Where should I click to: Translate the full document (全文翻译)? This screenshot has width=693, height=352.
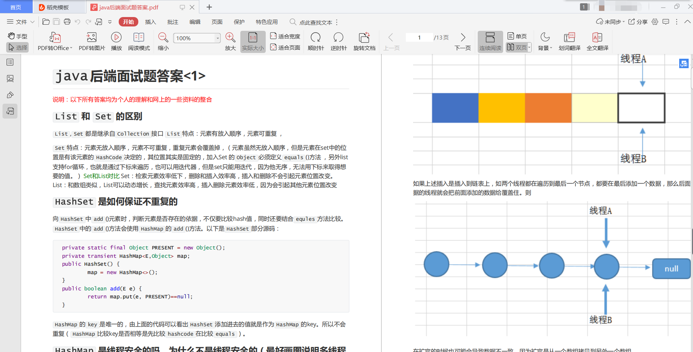pos(598,42)
